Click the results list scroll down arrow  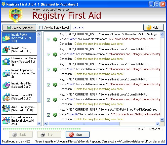click(x=162, y=119)
